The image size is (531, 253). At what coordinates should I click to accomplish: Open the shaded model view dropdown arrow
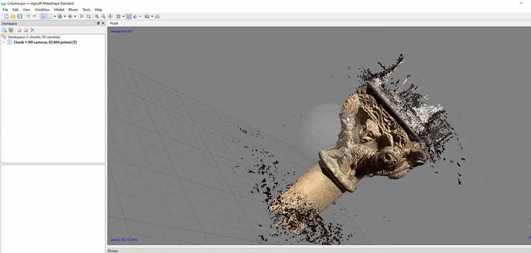tap(140, 17)
